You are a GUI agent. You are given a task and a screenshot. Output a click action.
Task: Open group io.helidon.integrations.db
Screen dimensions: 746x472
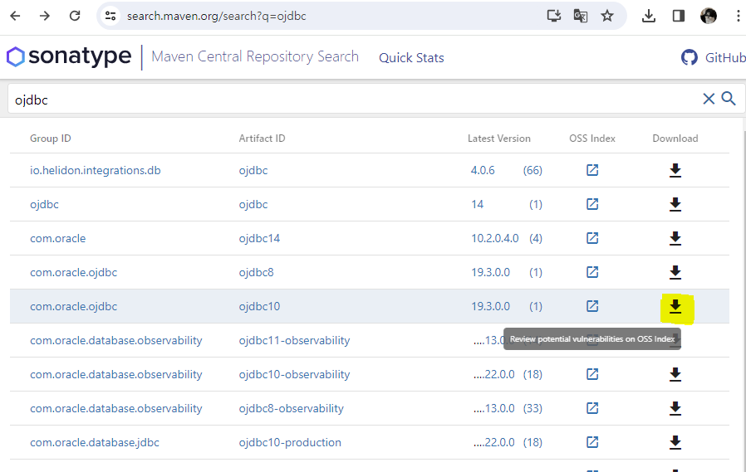click(x=96, y=170)
